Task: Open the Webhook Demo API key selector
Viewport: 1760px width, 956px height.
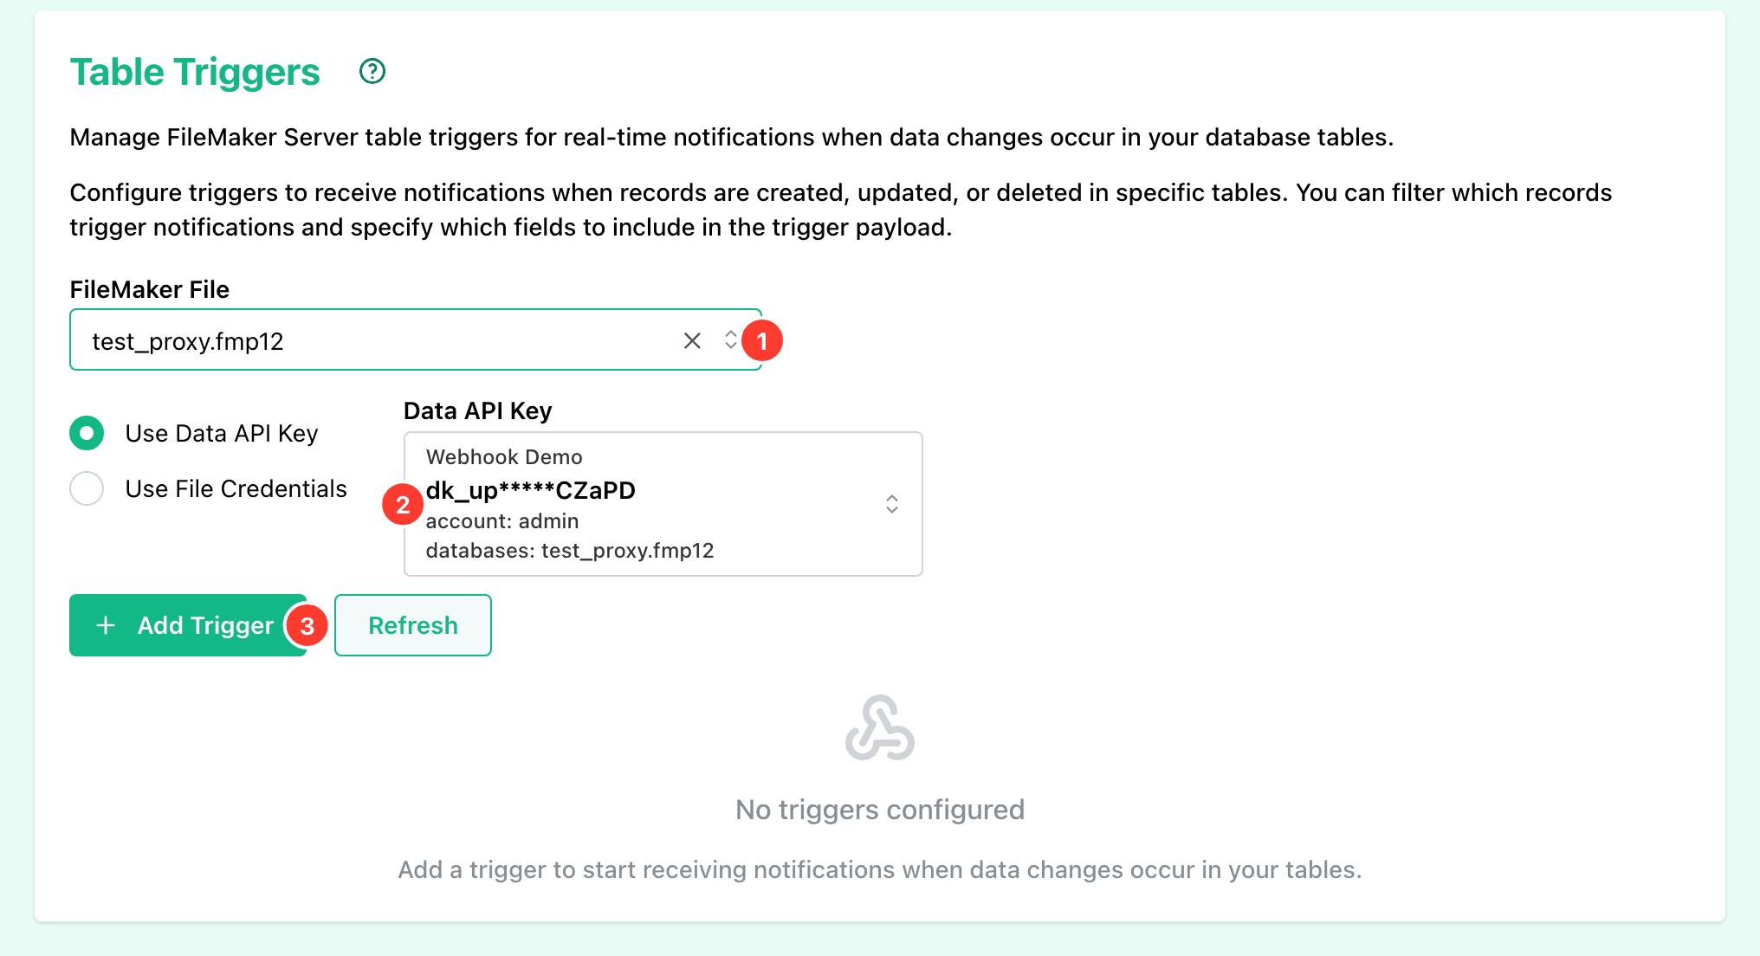Action: (x=663, y=504)
